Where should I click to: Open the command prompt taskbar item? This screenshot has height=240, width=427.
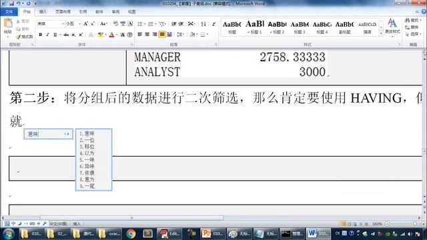pyautogui.click(x=292, y=233)
